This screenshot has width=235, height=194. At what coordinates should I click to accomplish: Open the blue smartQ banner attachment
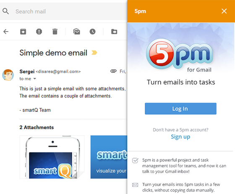(x=109, y=157)
